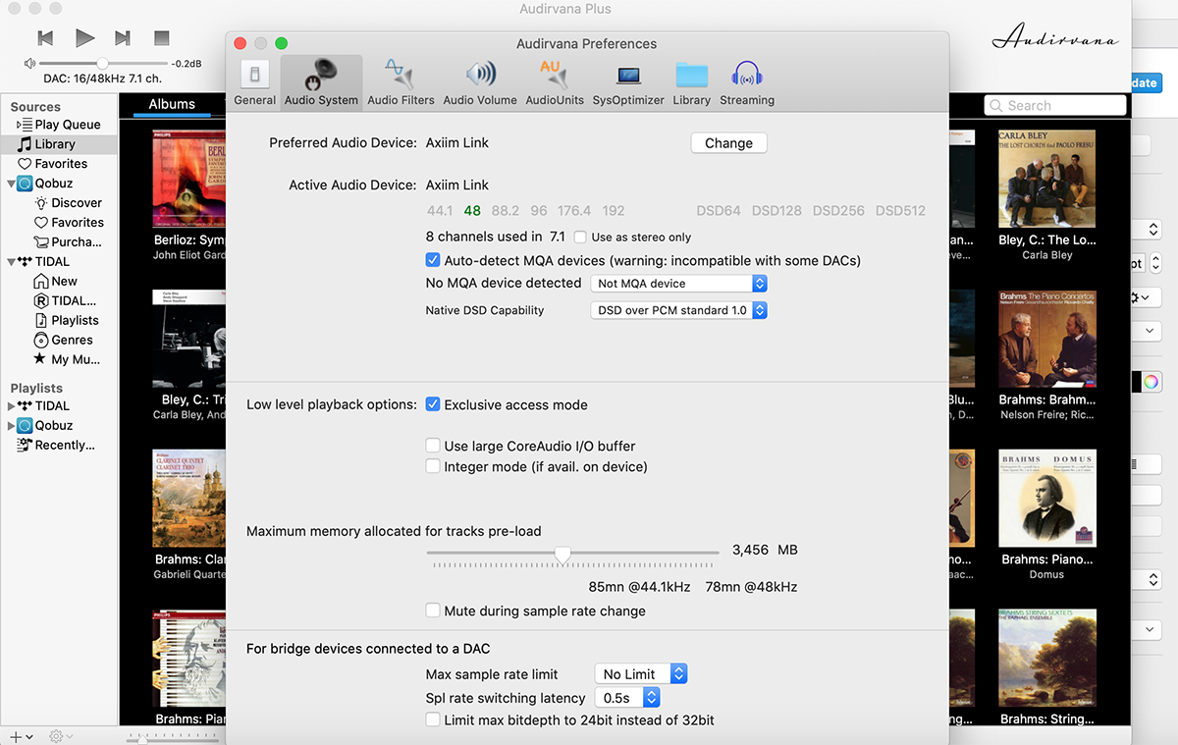This screenshot has width=1178, height=745.
Task: Click the Change audio device button
Action: (x=728, y=143)
